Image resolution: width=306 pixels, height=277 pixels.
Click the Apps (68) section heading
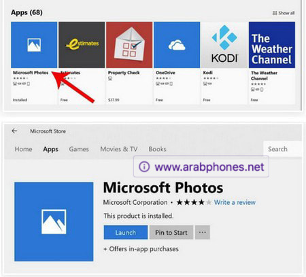tap(27, 12)
